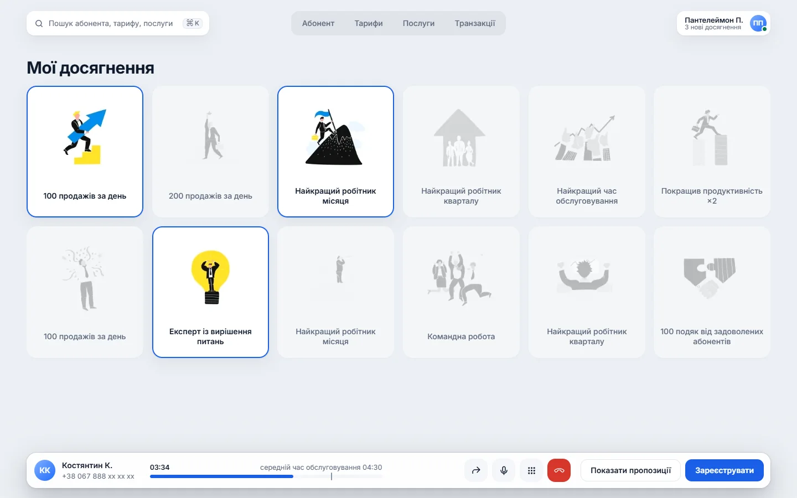
Task: End the call with the red hang-up button
Action: (x=559, y=470)
